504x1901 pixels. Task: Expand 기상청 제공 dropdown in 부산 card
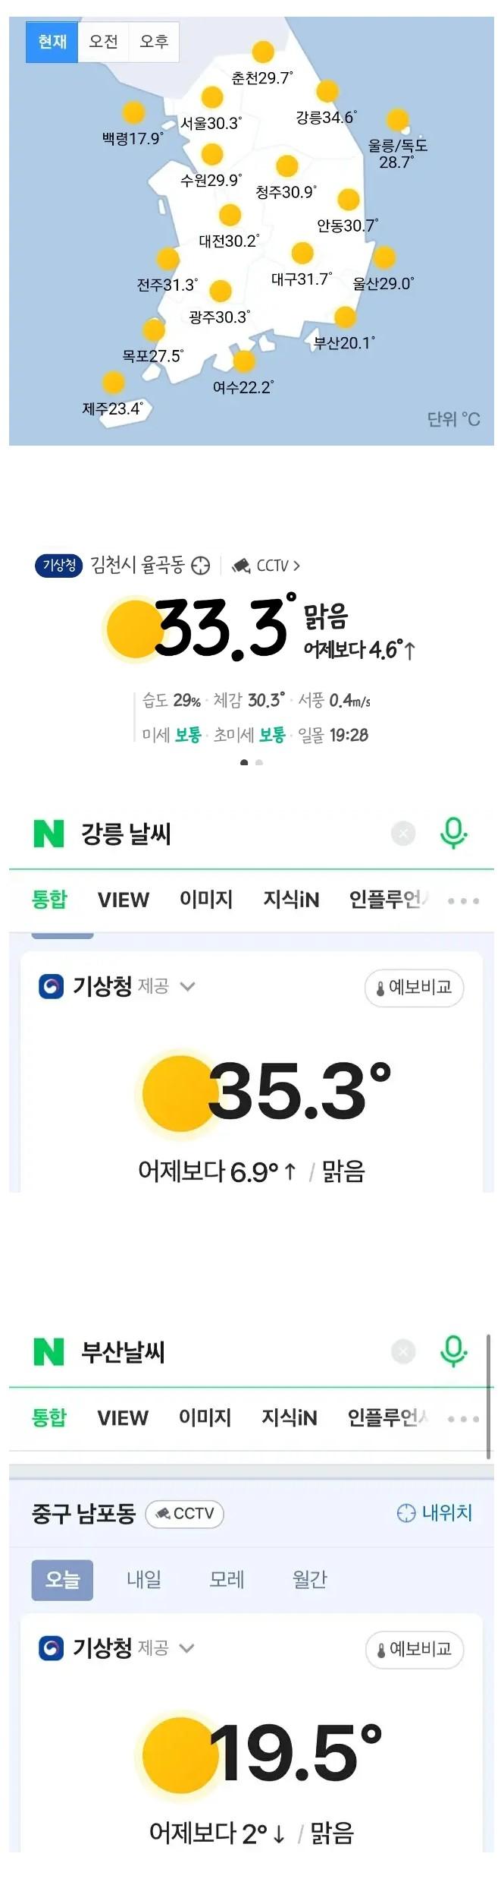(x=187, y=1648)
